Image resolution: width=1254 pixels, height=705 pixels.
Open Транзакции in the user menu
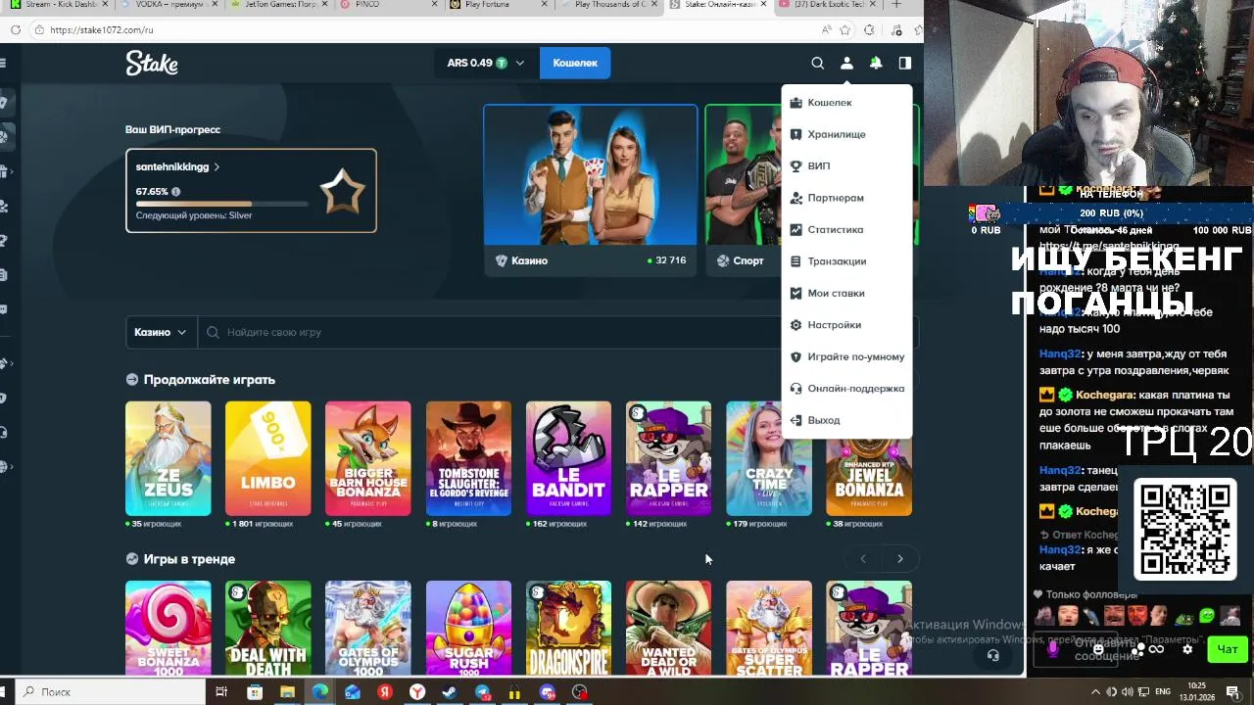[x=846, y=261]
